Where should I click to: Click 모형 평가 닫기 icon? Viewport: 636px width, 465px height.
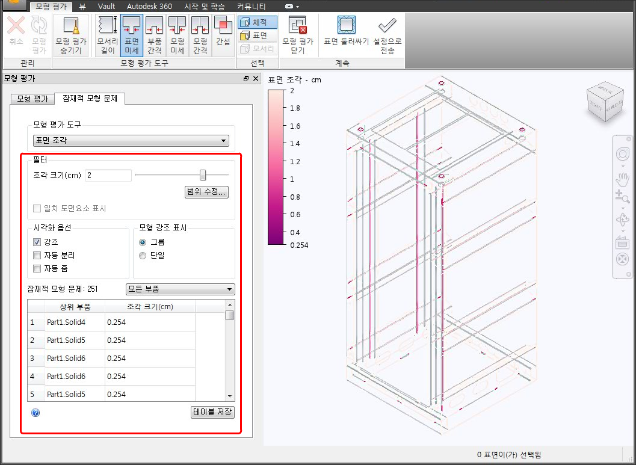tap(298, 25)
